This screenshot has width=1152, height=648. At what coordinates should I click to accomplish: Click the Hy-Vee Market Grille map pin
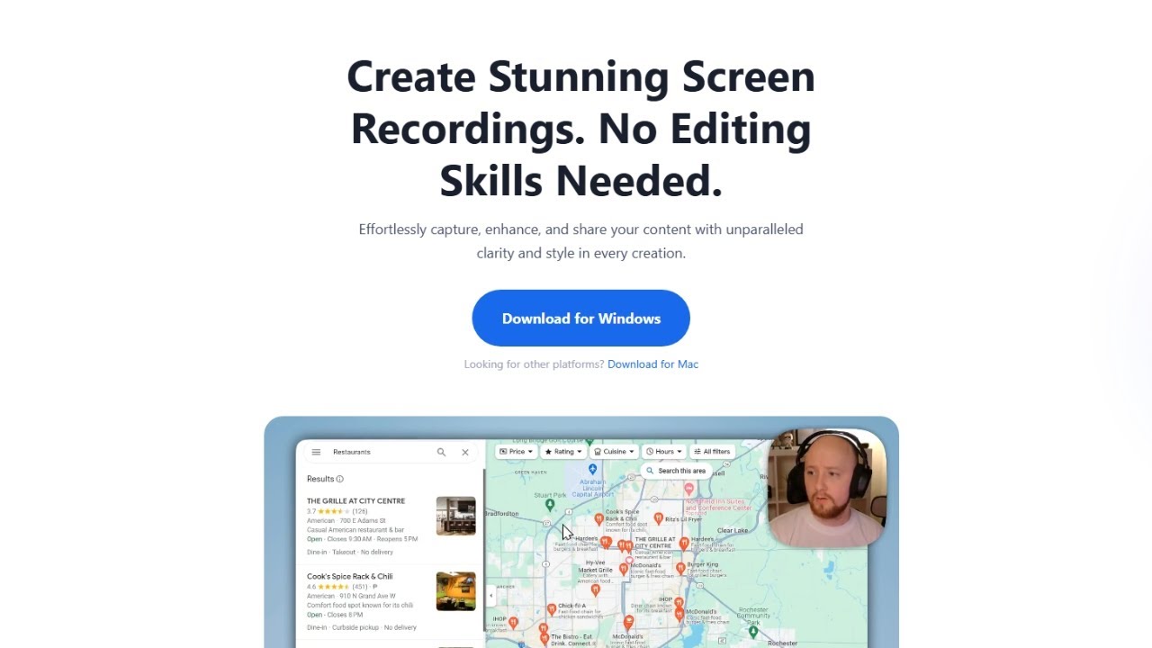[595, 590]
